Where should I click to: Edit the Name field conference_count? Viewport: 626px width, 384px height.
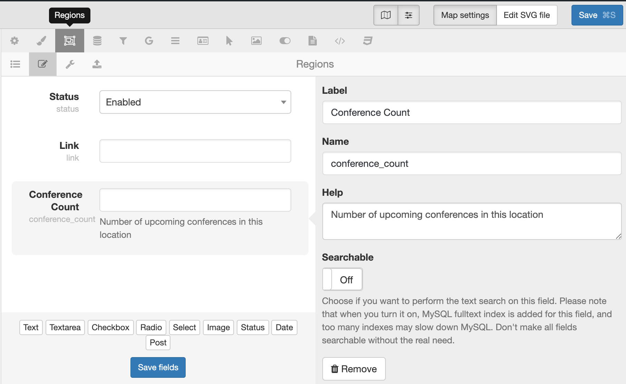[x=472, y=163]
